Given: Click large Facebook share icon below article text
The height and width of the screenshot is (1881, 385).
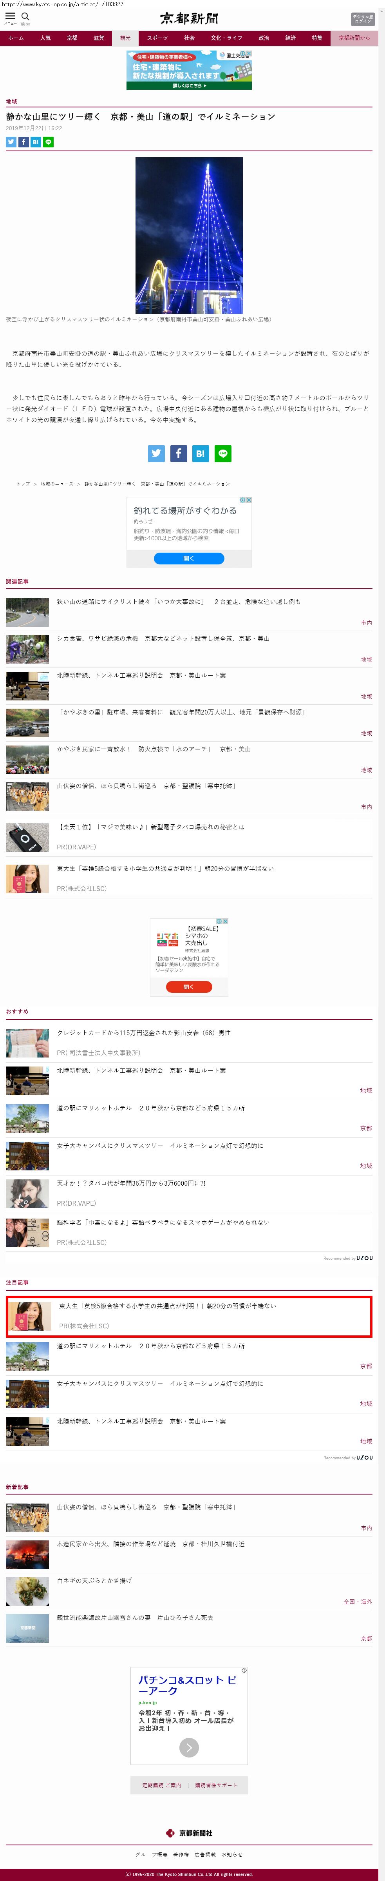Looking at the screenshot, I should point(179,453).
